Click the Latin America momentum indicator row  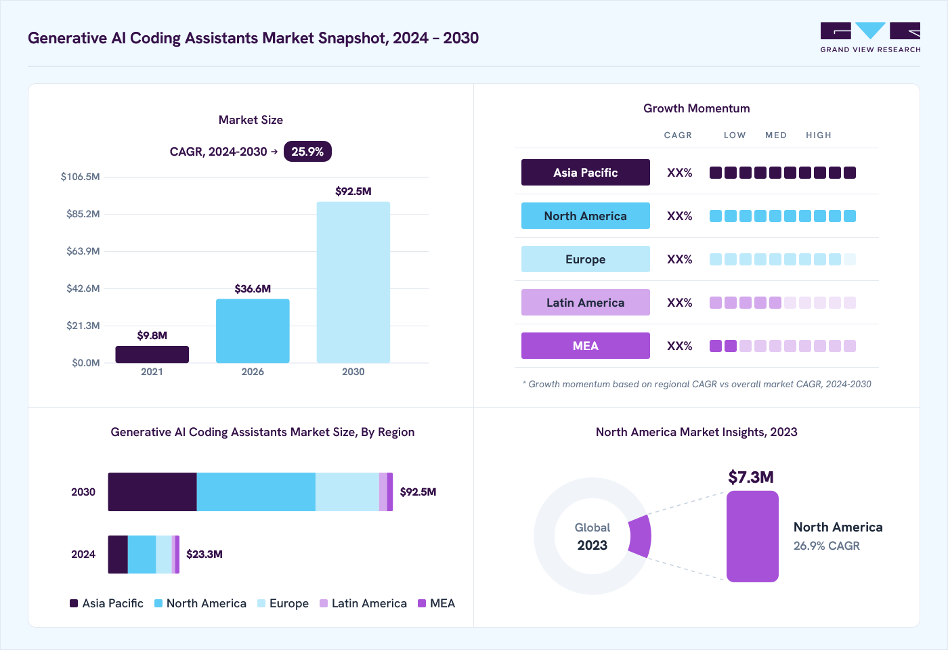pos(783,303)
